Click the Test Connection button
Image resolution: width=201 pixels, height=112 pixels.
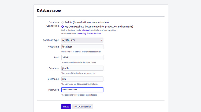click(x=83, y=107)
